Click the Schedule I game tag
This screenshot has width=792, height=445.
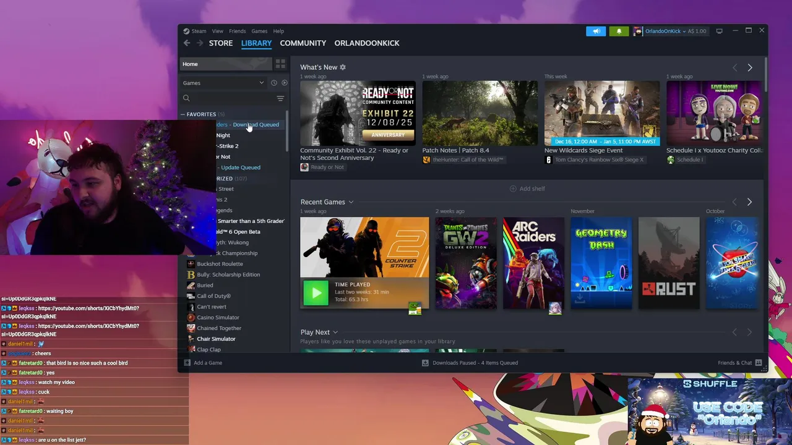tap(684, 159)
